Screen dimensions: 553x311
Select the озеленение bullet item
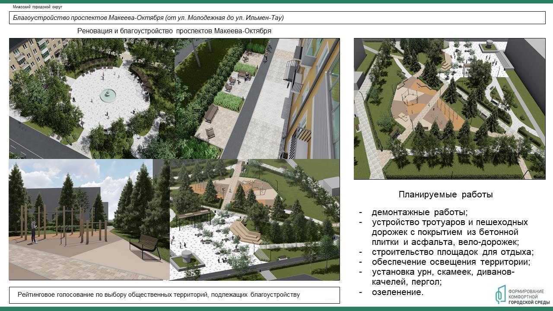coord(397,292)
